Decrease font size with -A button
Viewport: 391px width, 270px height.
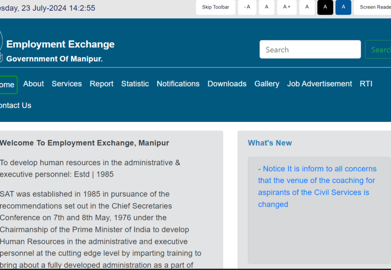click(247, 7)
